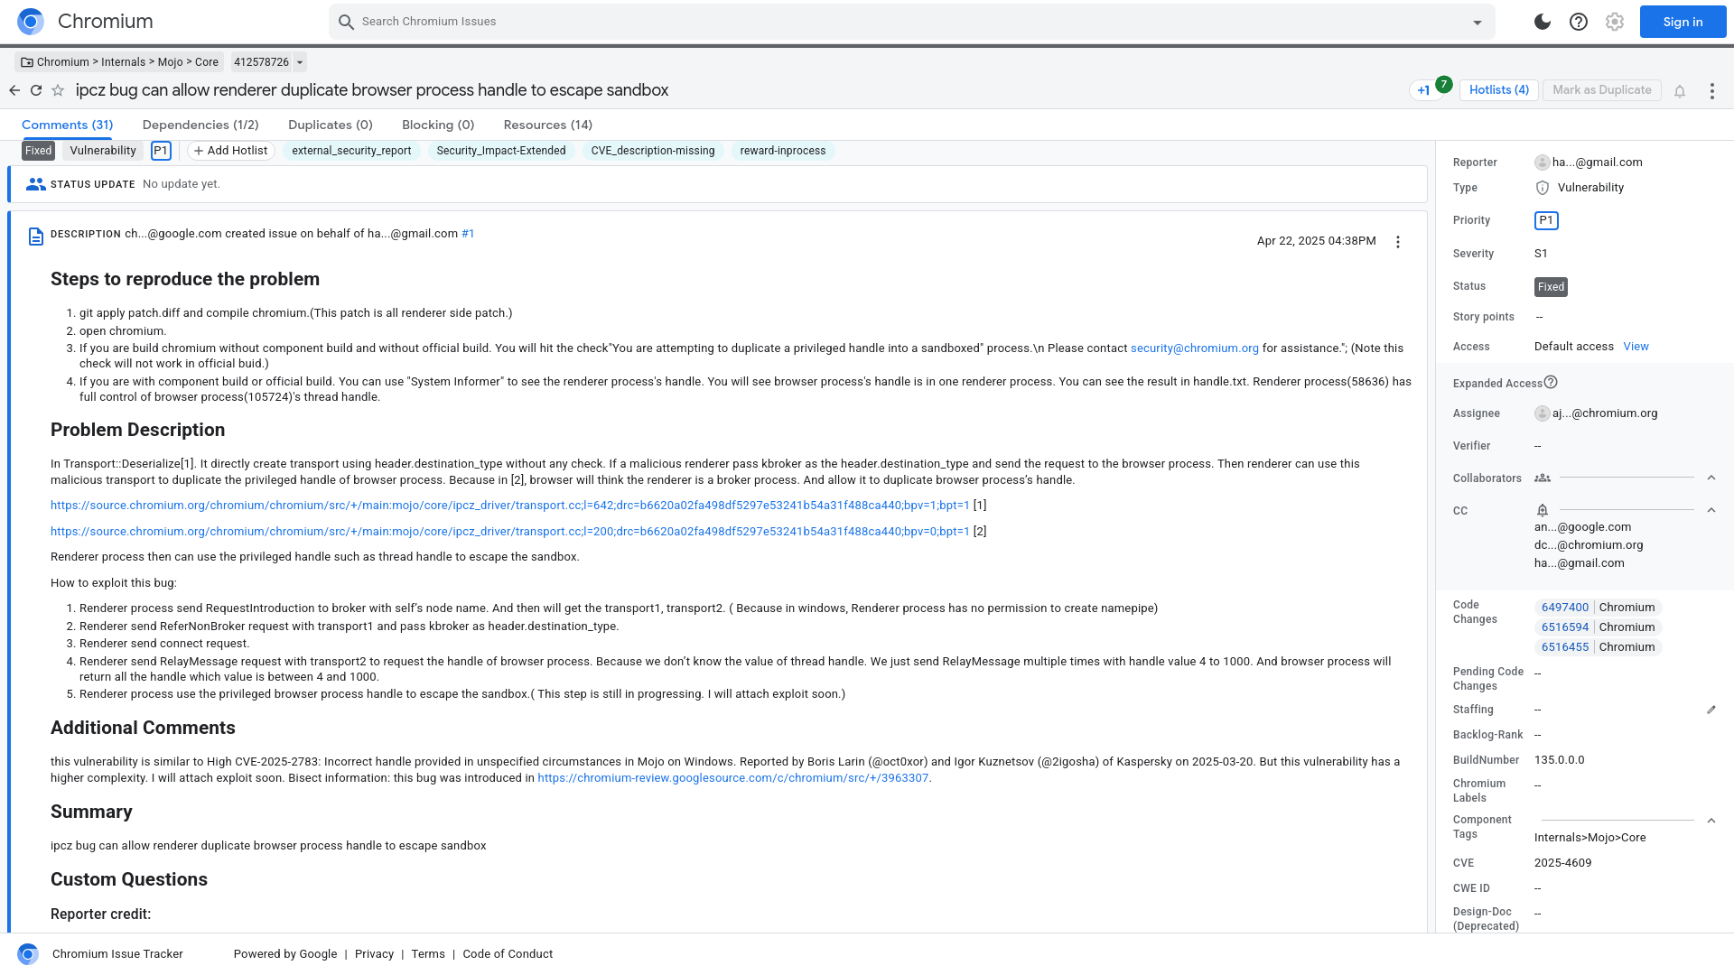
Task: Switch to Dependencies (1/2) tab
Action: pyautogui.click(x=200, y=125)
